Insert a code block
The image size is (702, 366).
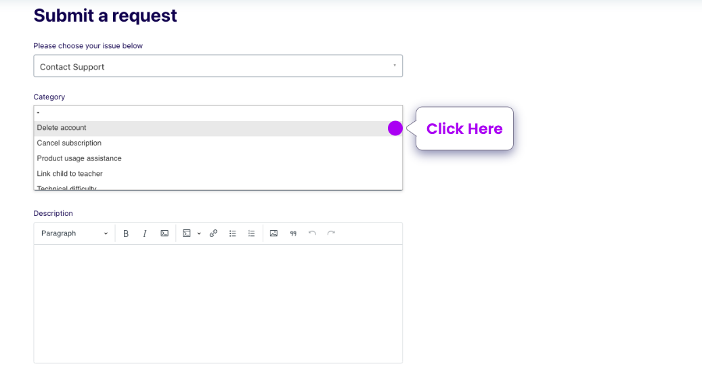click(186, 233)
